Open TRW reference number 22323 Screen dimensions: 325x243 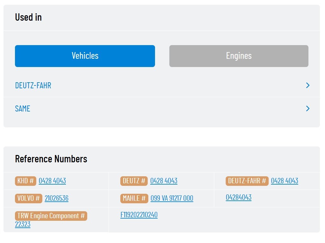coord(23,224)
